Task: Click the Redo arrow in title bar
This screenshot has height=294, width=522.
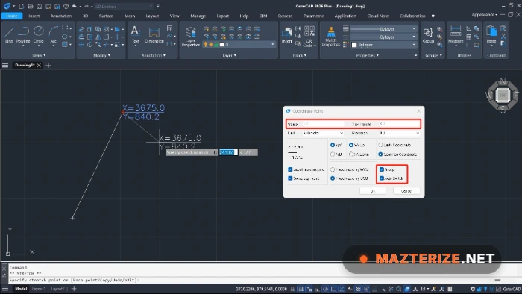Action: point(87,6)
